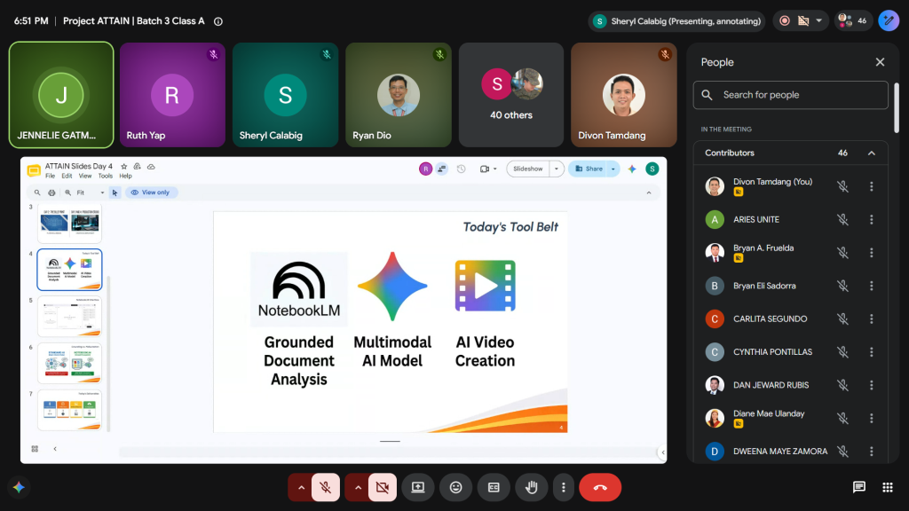Open View menu in shared Slides
Image resolution: width=909 pixels, height=511 pixels.
click(85, 177)
